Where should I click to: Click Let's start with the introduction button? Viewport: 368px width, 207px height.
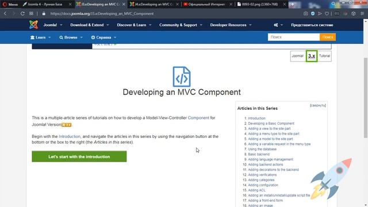79,156
